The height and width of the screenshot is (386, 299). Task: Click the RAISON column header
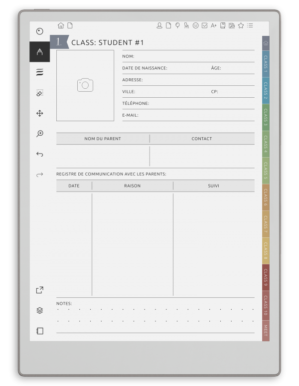pyautogui.click(x=132, y=186)
